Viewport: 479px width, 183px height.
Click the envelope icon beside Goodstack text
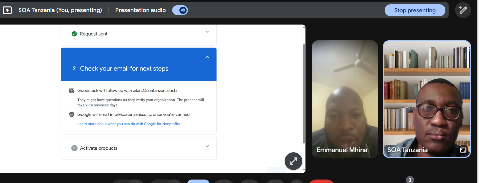[72, 91]
